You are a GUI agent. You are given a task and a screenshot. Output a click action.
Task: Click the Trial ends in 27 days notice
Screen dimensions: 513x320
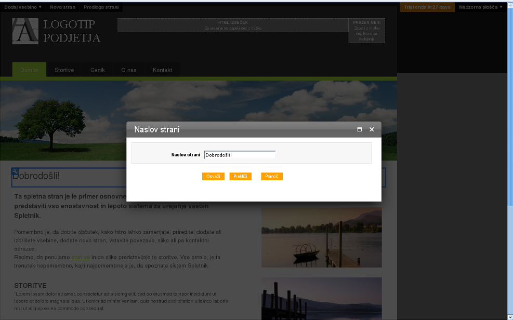coord(427,7)
